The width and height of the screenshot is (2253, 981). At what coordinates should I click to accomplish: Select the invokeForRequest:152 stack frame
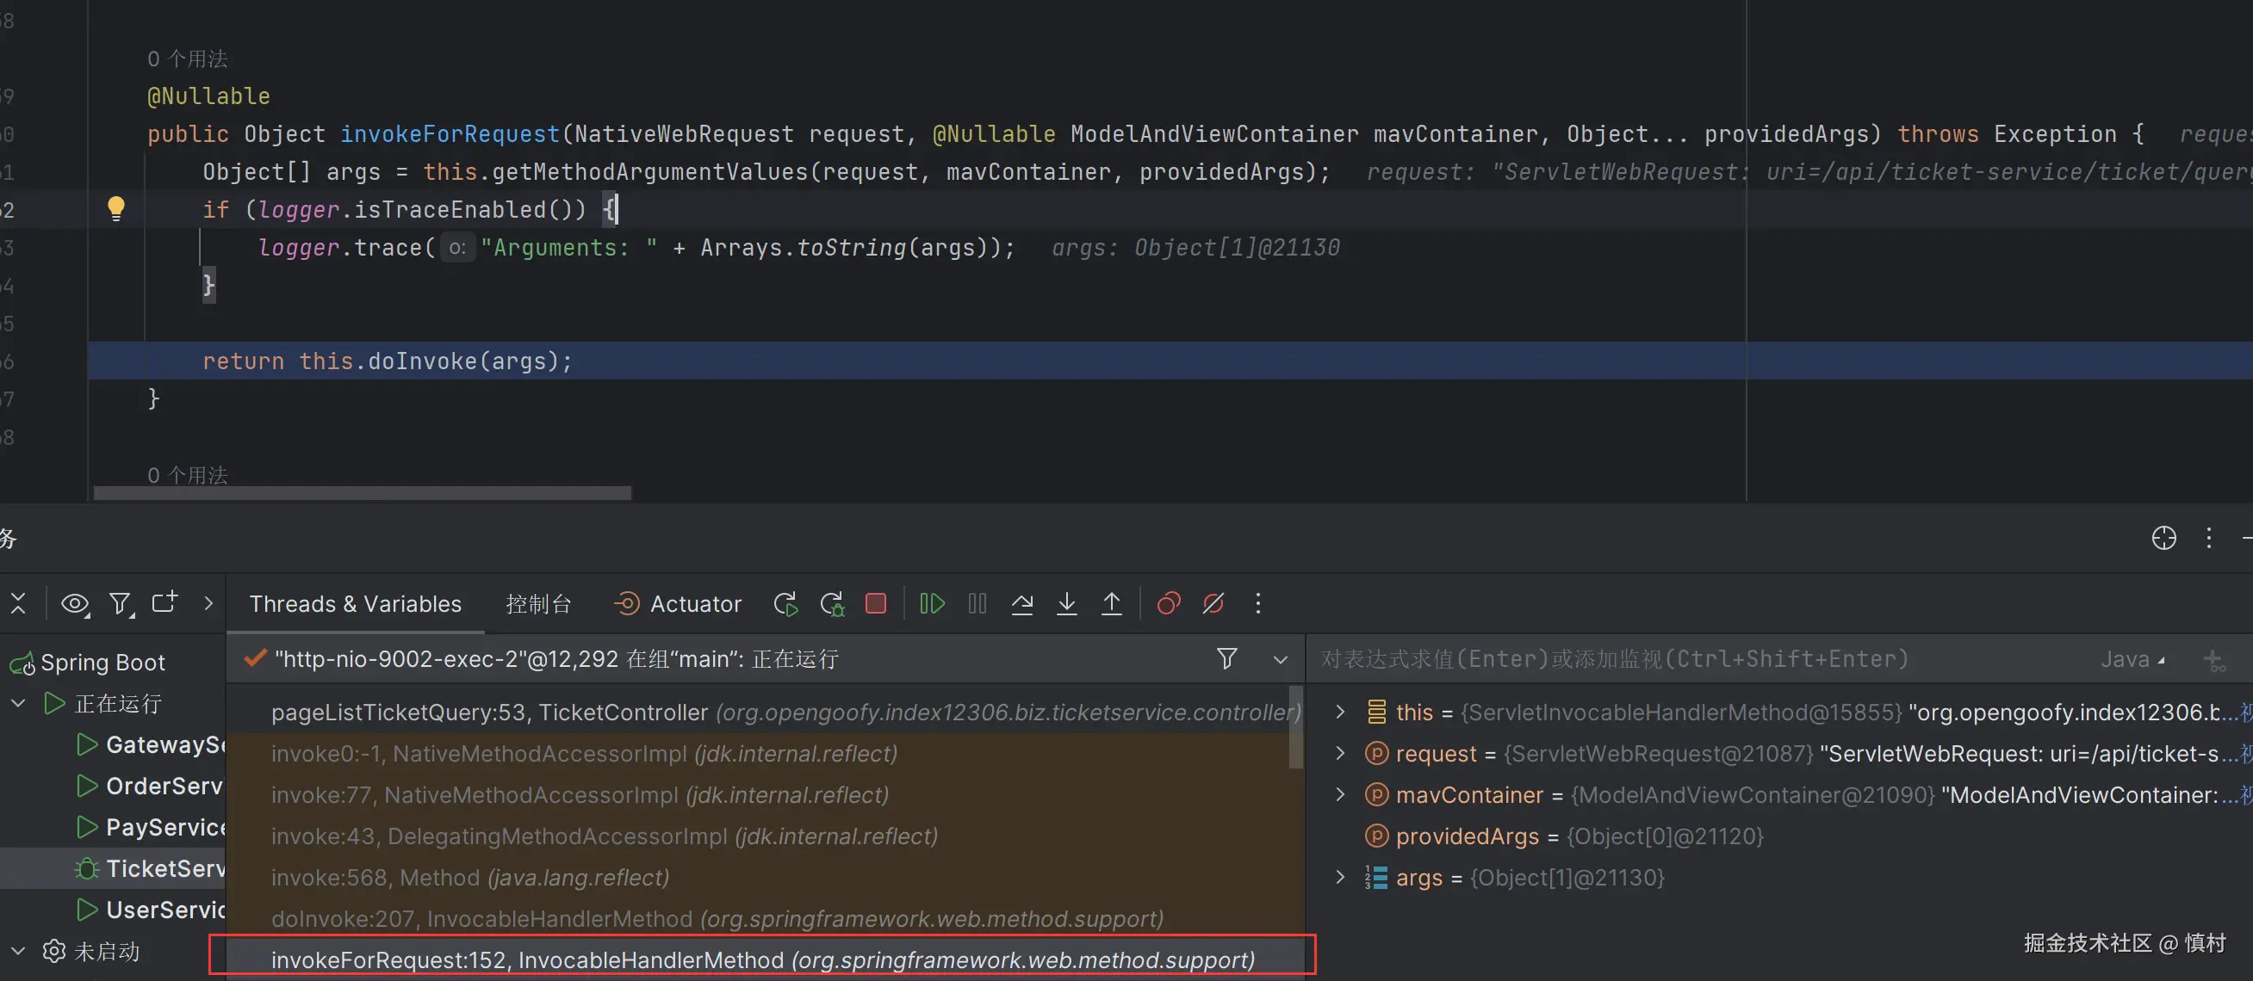pyautogui.click(x=761, y=959)
